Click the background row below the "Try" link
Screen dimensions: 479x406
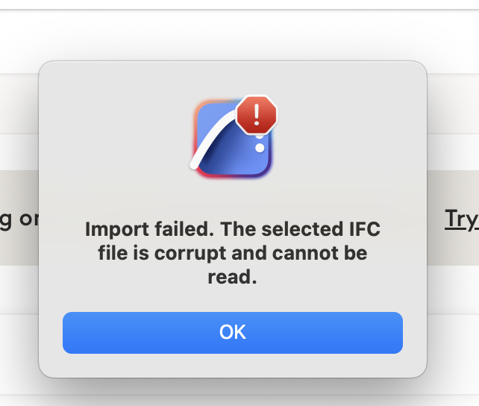point(455,289)
